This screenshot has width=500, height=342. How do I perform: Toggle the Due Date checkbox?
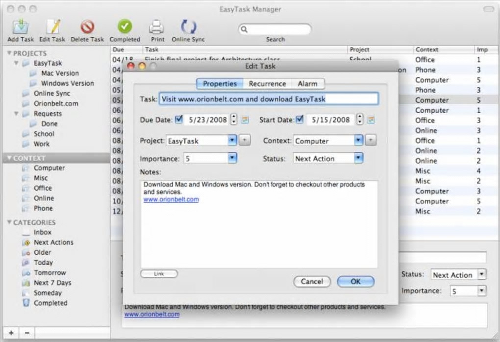coord(179,120)
